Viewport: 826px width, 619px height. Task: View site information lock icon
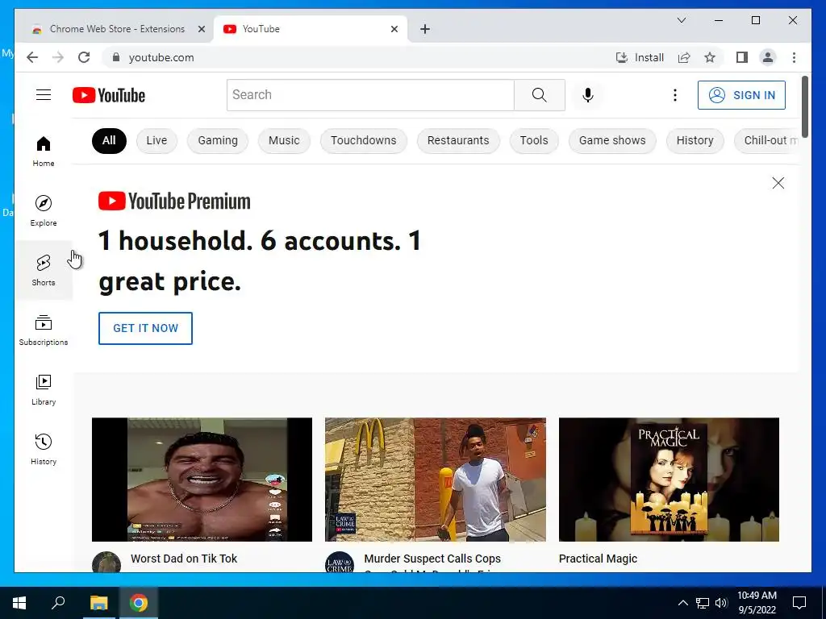coord(116,57)
